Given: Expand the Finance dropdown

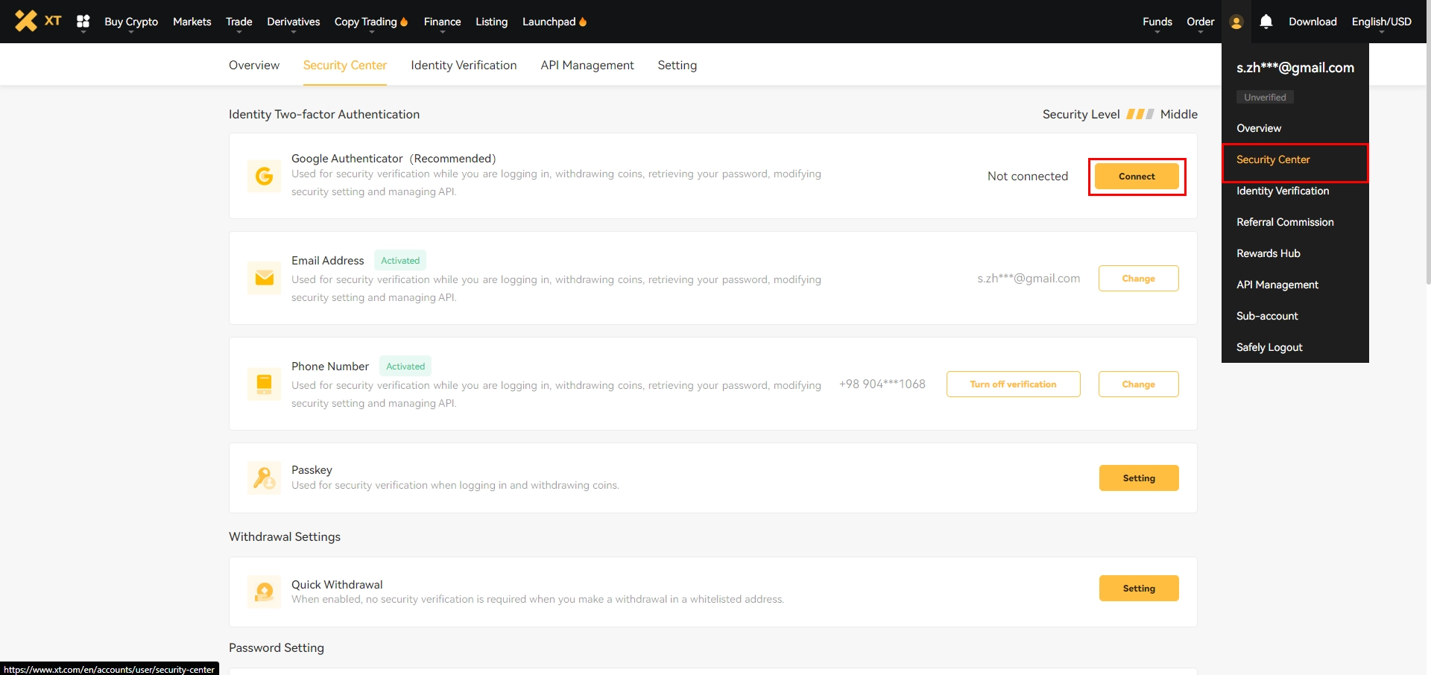Looking at the screenshot, I should 442,22.
